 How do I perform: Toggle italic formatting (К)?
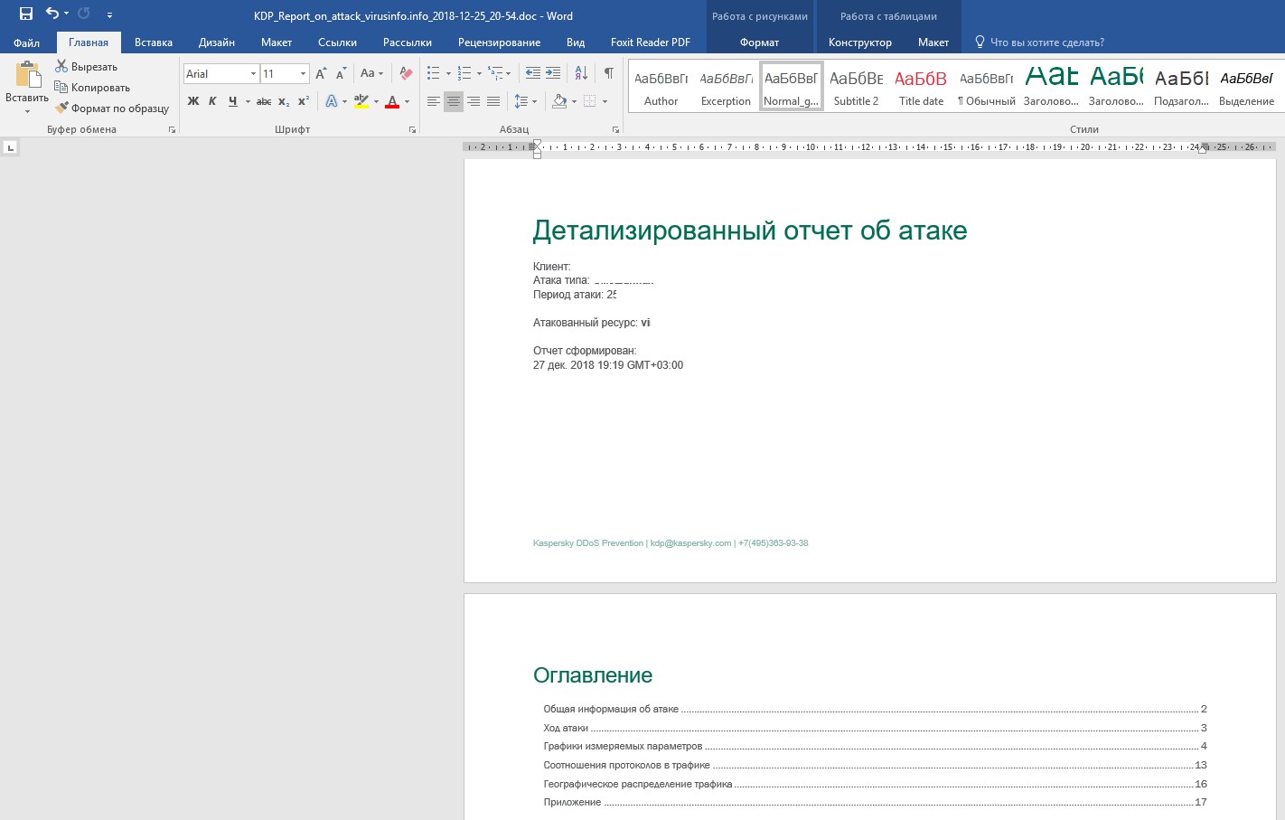coord(212,101)
